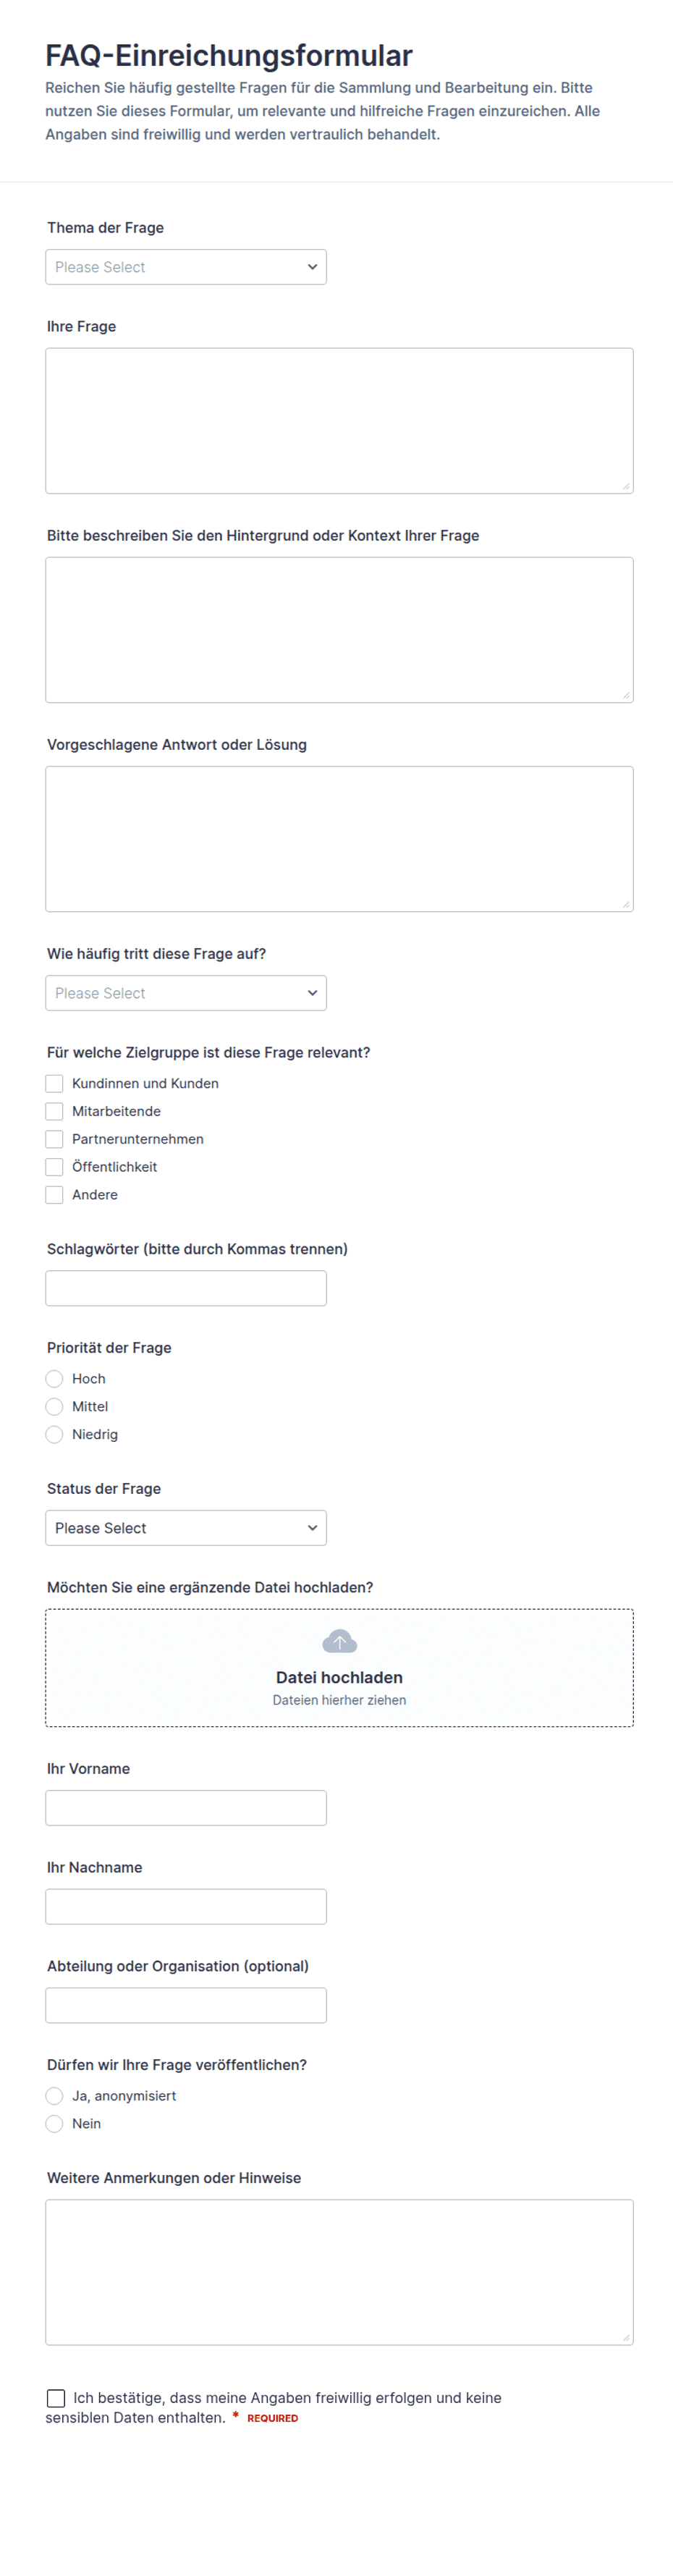Confirm the voluntary data consent checkbox

[56, 2398]
